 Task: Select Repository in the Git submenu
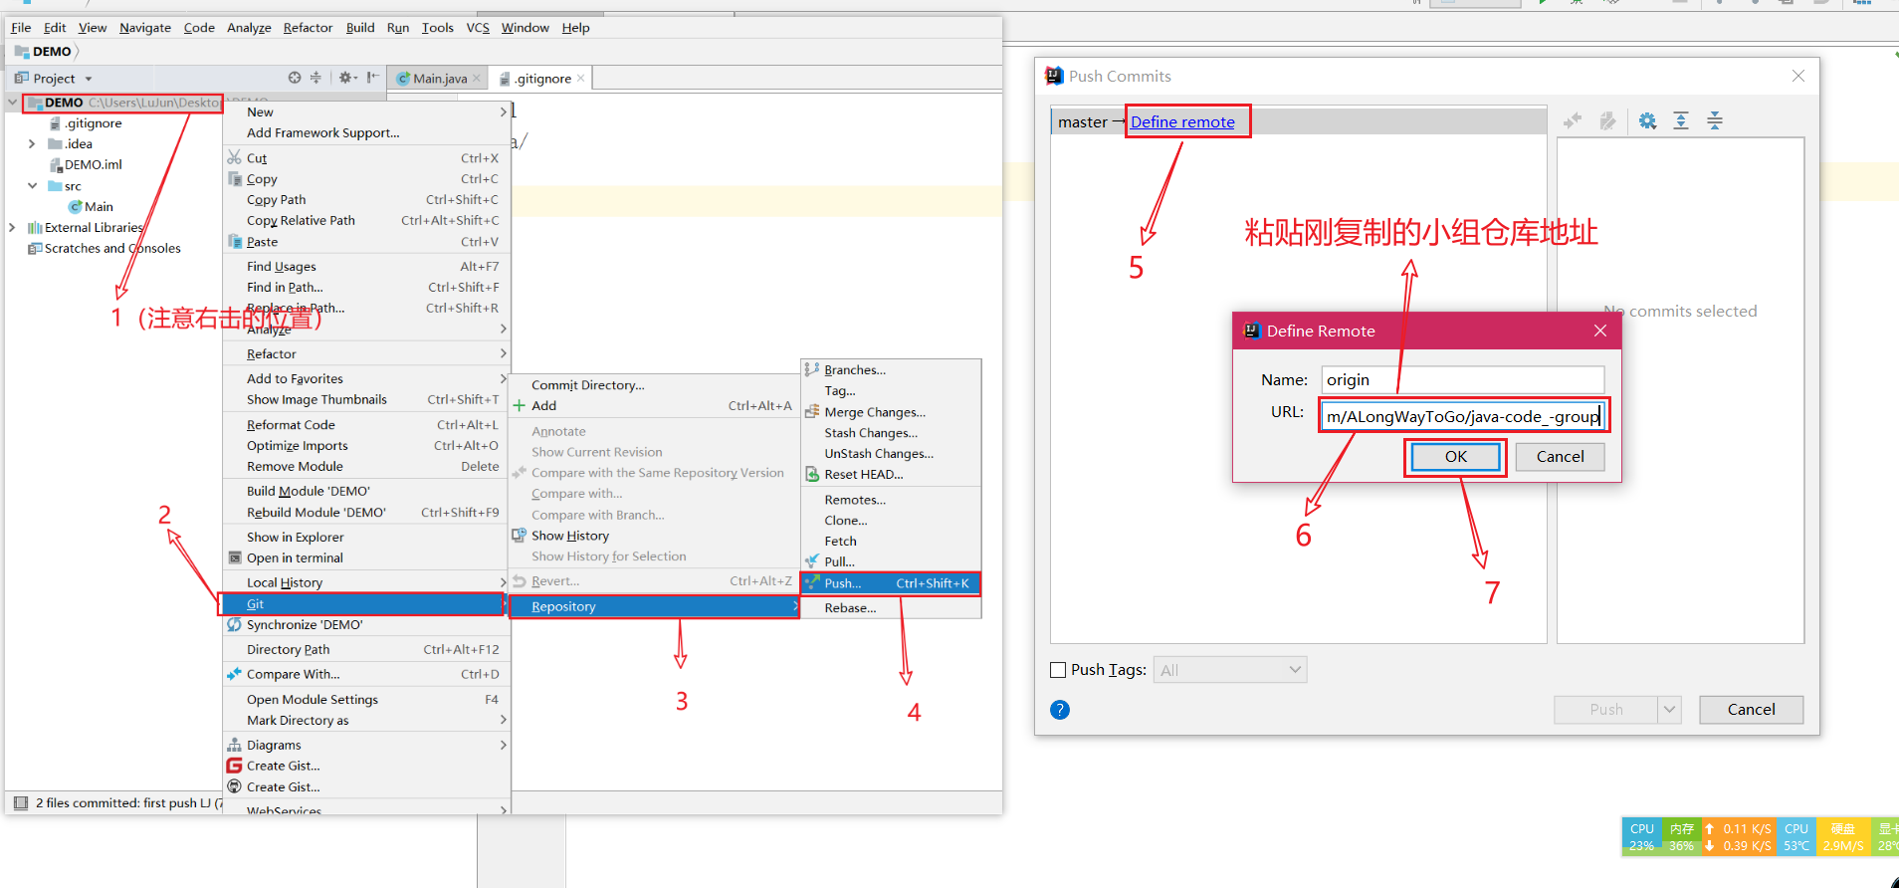[655, 606]
